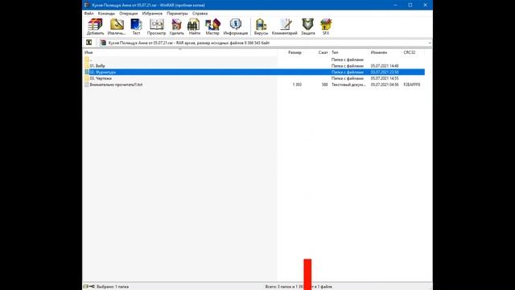Click the Извлечь... (Extract) toolbar icon

[x=117, y=27]
